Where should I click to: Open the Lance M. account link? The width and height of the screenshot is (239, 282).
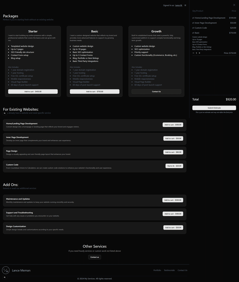pos(179,5)
